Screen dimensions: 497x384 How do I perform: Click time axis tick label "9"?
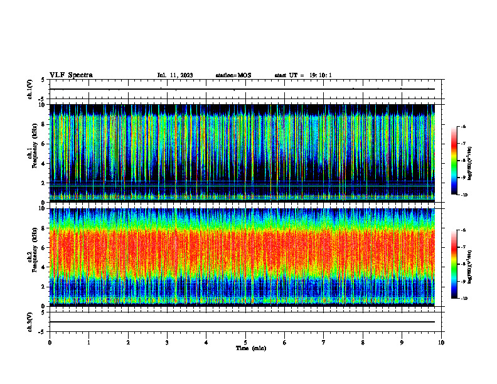[402, 343]
